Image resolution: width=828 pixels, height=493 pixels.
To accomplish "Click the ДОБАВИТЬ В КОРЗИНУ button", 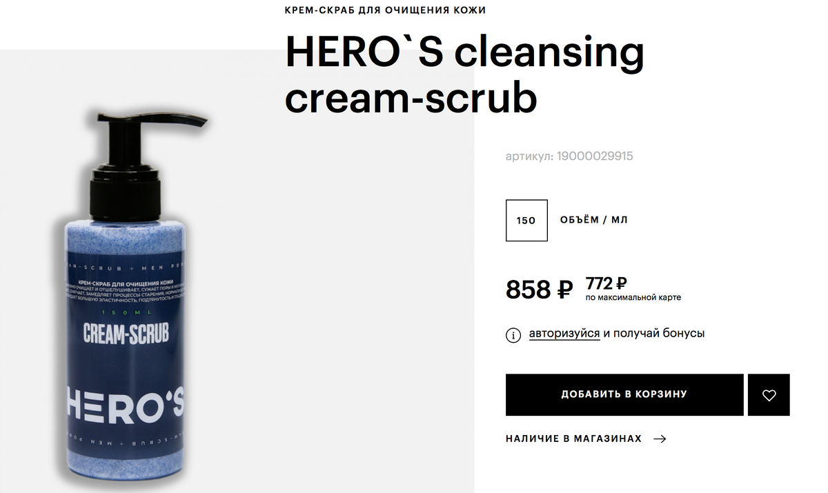I will coord(624,395).
